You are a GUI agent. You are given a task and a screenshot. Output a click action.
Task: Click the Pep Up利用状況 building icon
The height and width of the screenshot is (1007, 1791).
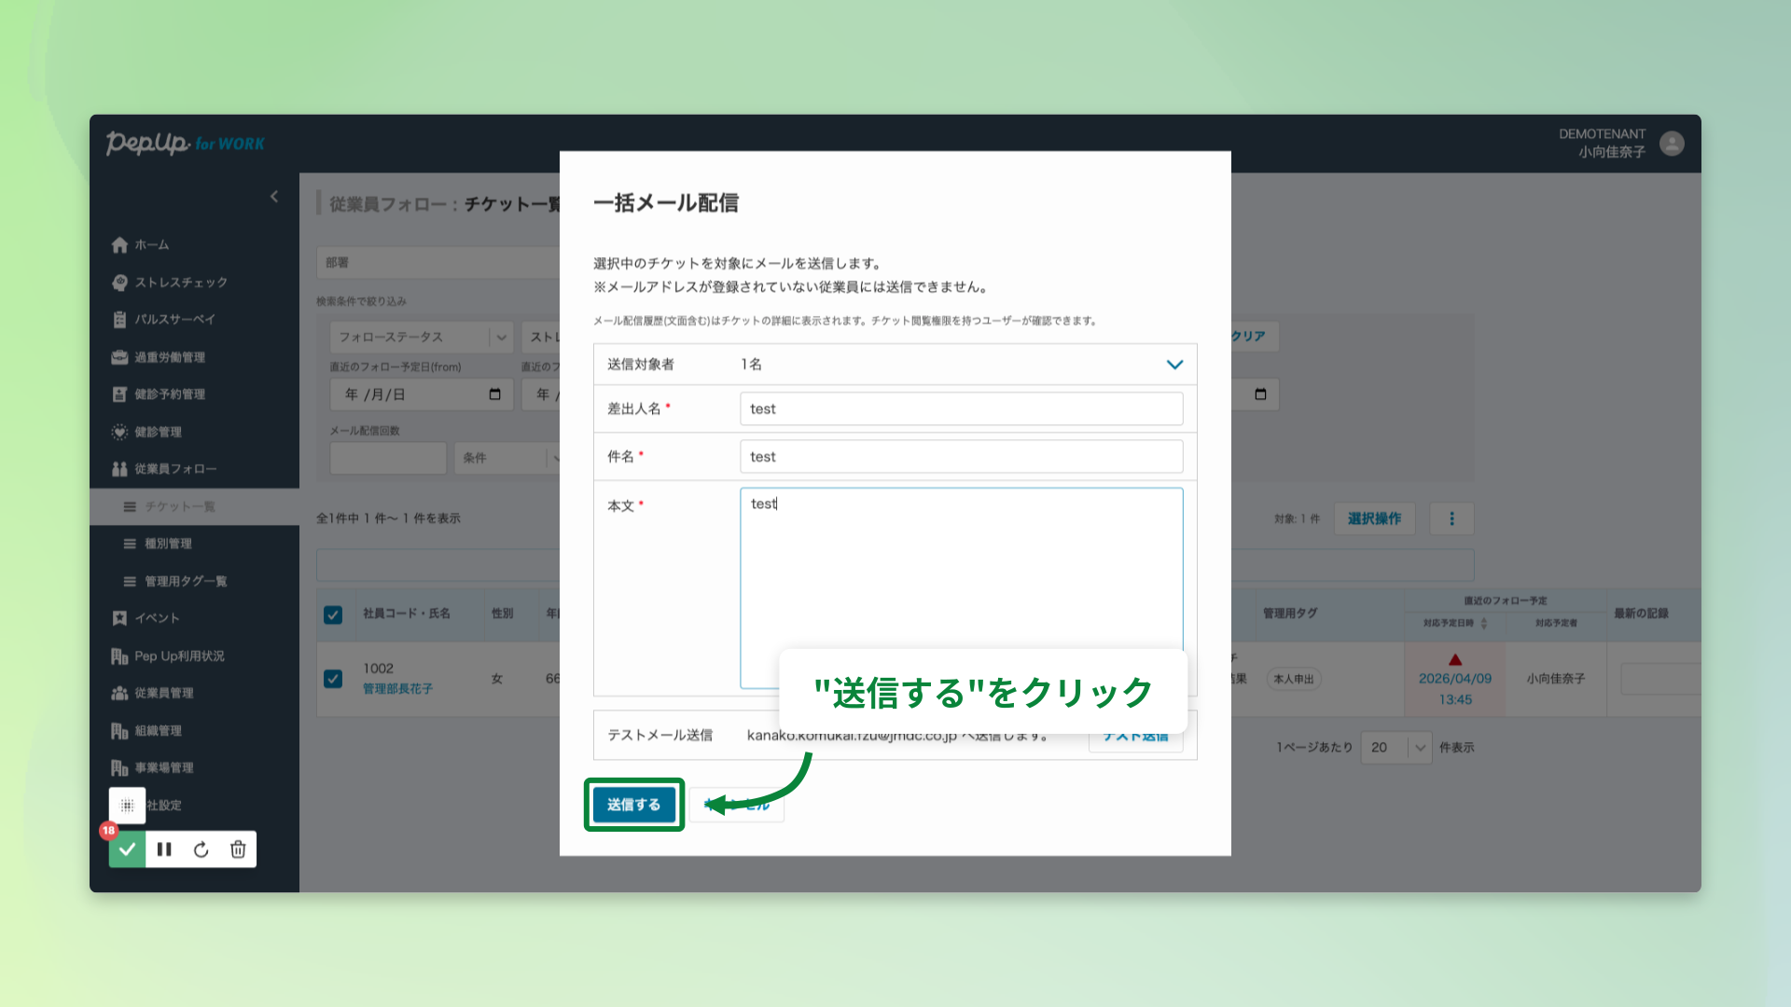[x=119, y=656]
